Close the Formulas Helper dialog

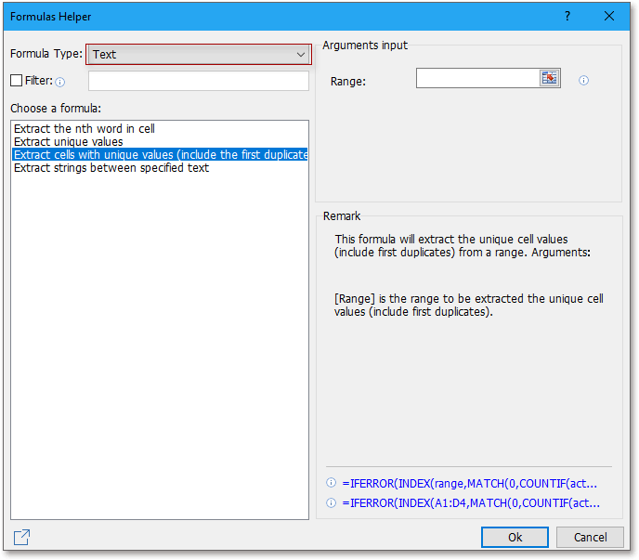pyautogui.click(x=609, y=17)
